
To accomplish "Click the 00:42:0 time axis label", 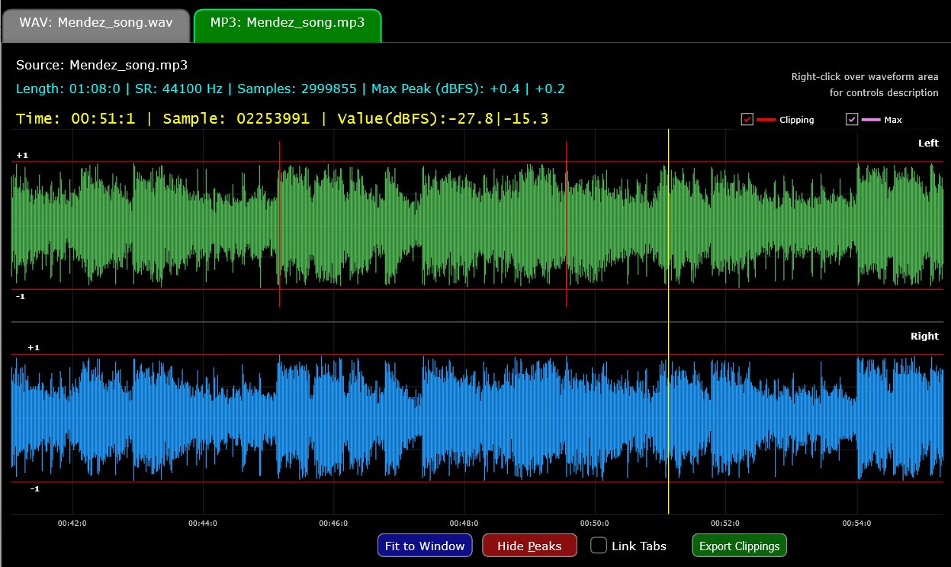I will click(72, 524).
